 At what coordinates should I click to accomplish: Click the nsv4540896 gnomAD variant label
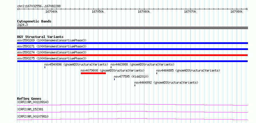click(77, 64)
